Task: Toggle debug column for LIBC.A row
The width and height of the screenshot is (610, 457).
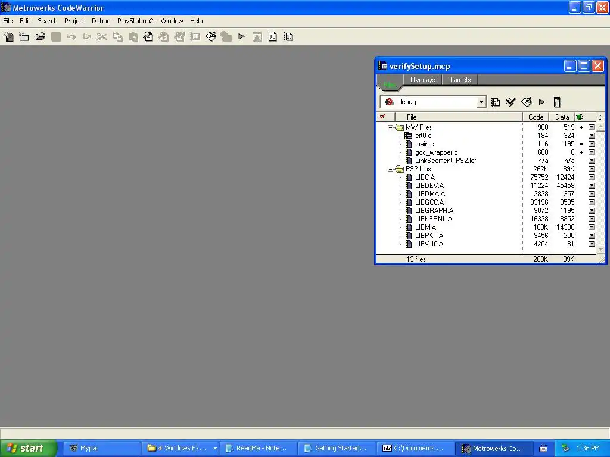Action: [581, 177]
